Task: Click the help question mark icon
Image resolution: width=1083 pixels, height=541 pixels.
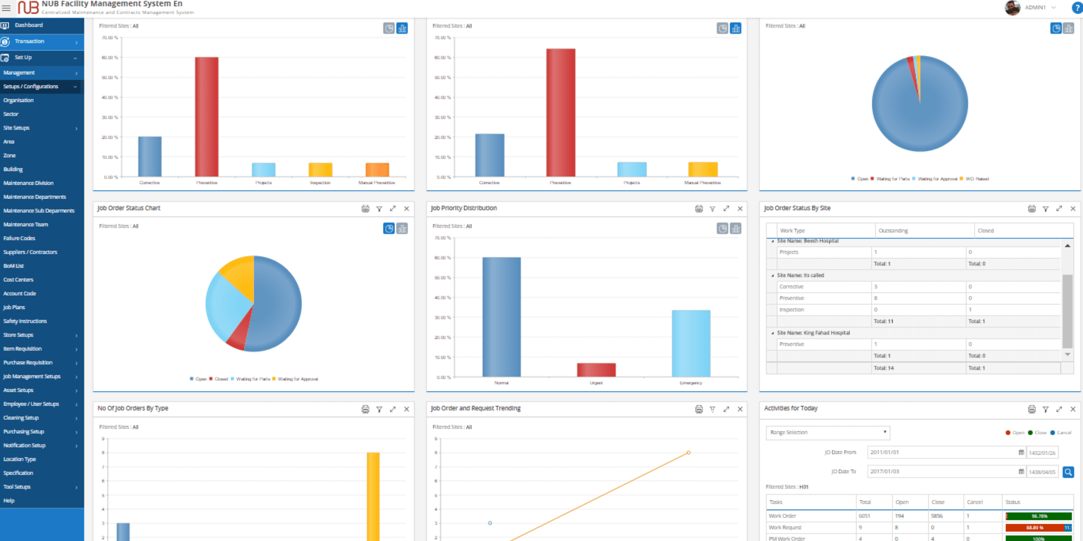Action: [1077, 8]
